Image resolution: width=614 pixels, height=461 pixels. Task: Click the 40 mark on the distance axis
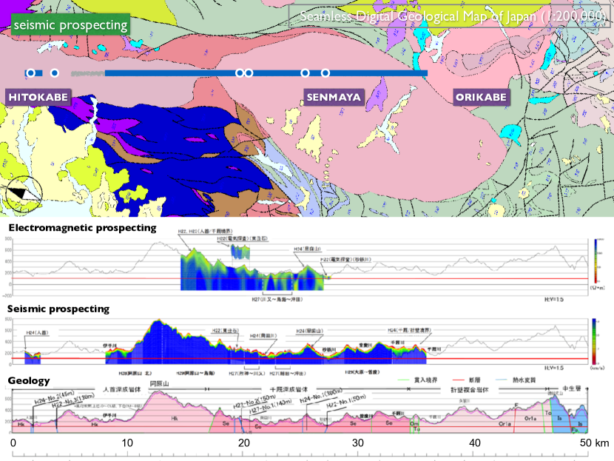pos(475,443)
